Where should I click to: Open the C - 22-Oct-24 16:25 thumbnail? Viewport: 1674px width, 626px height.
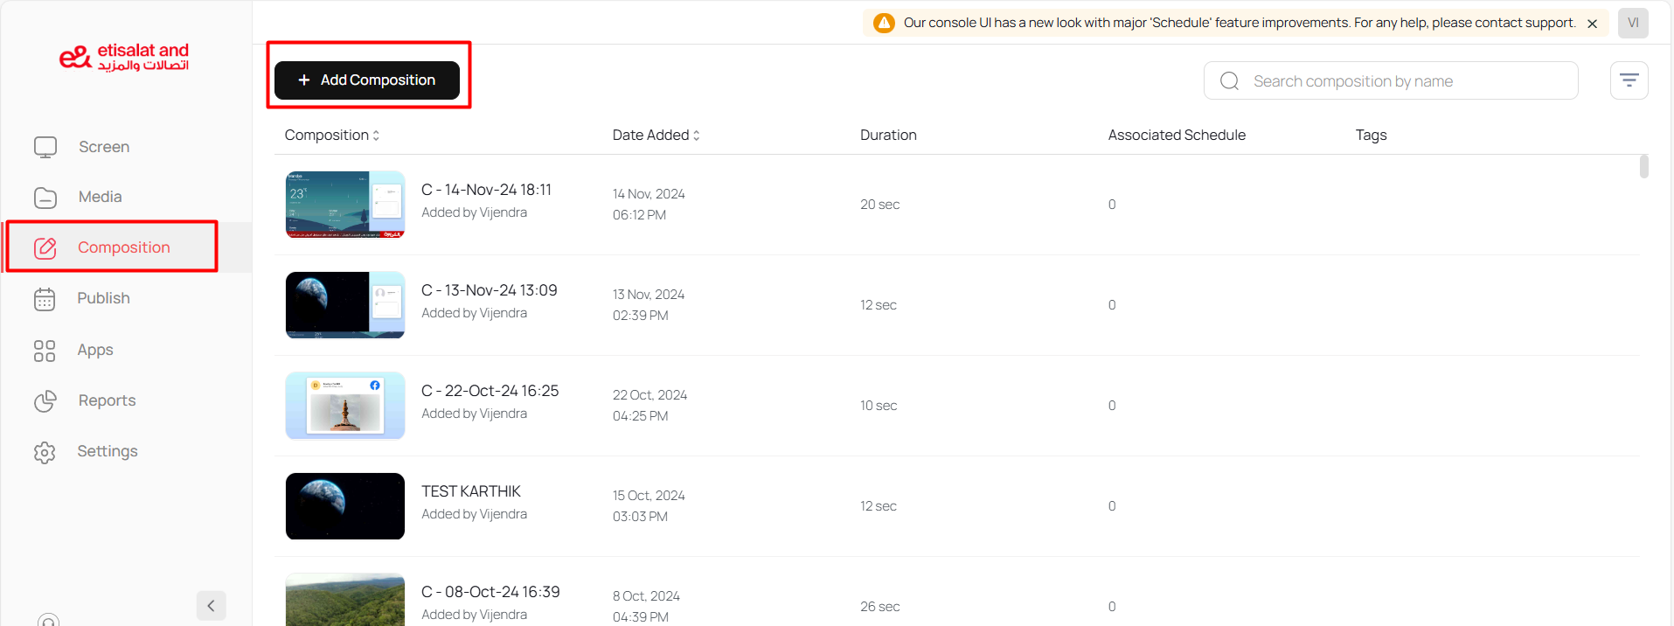(x=345, y=406)
